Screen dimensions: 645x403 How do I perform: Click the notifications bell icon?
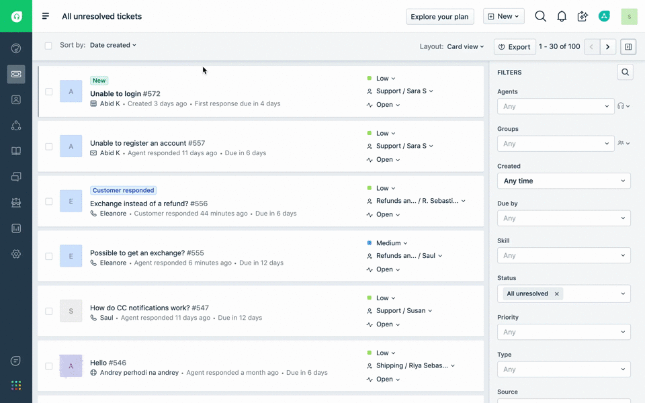[x=562, y=17]
